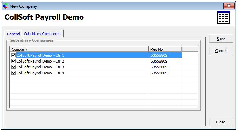This screenshot has height=131, width=238.
Task: Select row CollSoft Payroll Demo - Ctr 4
Action: click(x=96, y=73)
